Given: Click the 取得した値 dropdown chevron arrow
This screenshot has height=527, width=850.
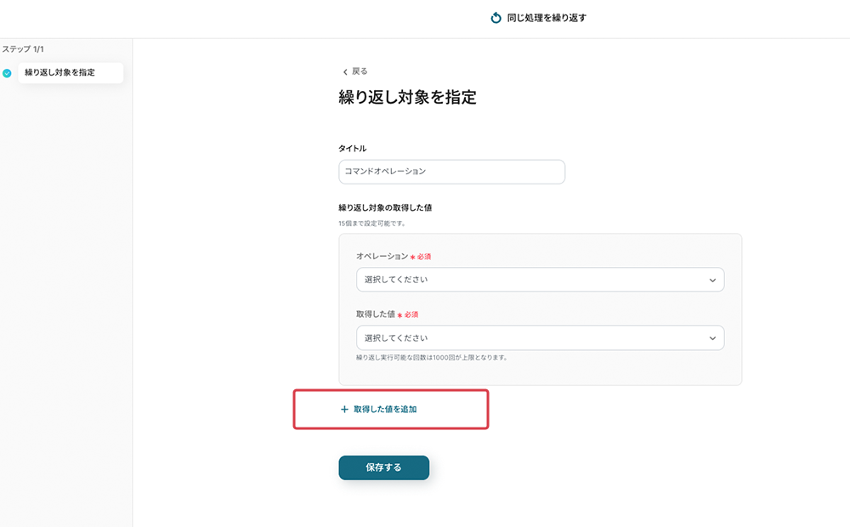Looking at the screenshot, I should coord(712,338).
